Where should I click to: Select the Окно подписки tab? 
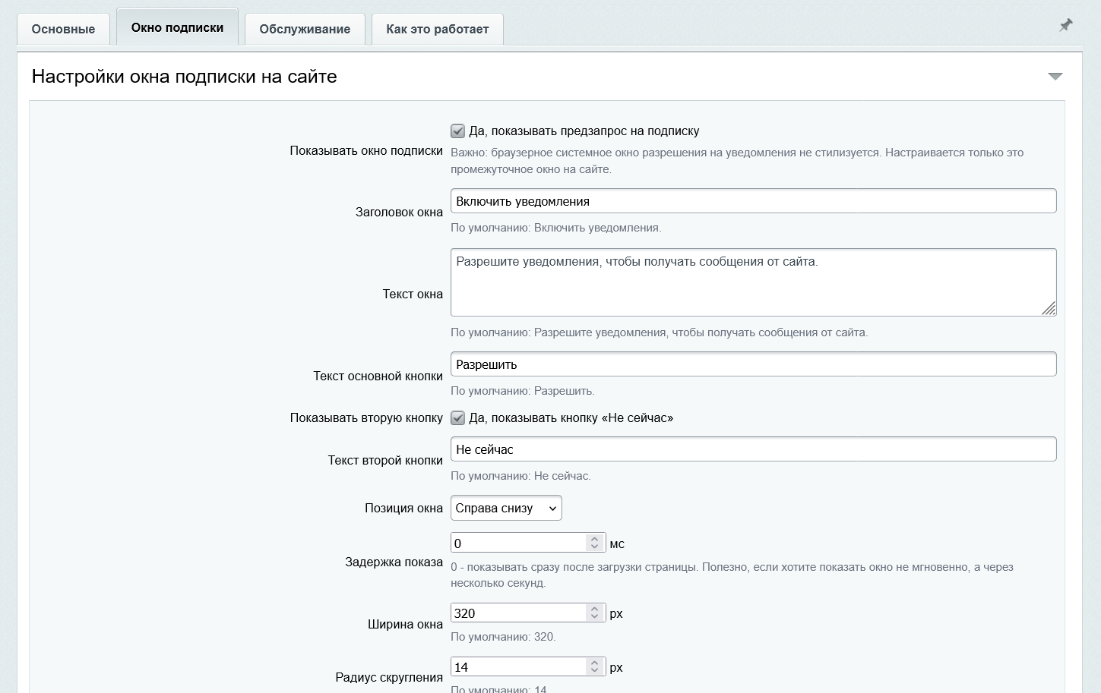[x=177, y=27]
